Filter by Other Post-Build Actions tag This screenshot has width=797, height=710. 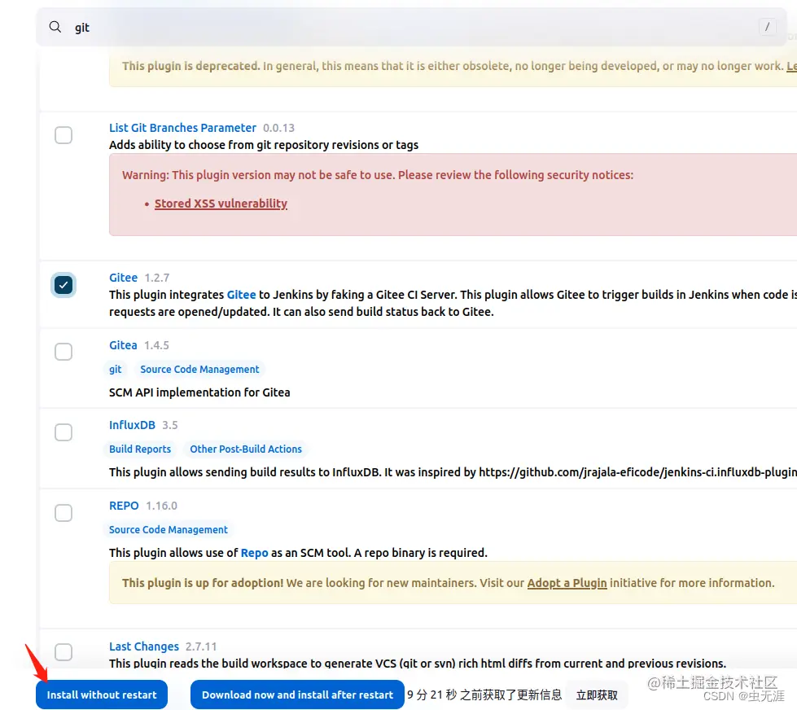pyautogui.click(x=246, y=449)
